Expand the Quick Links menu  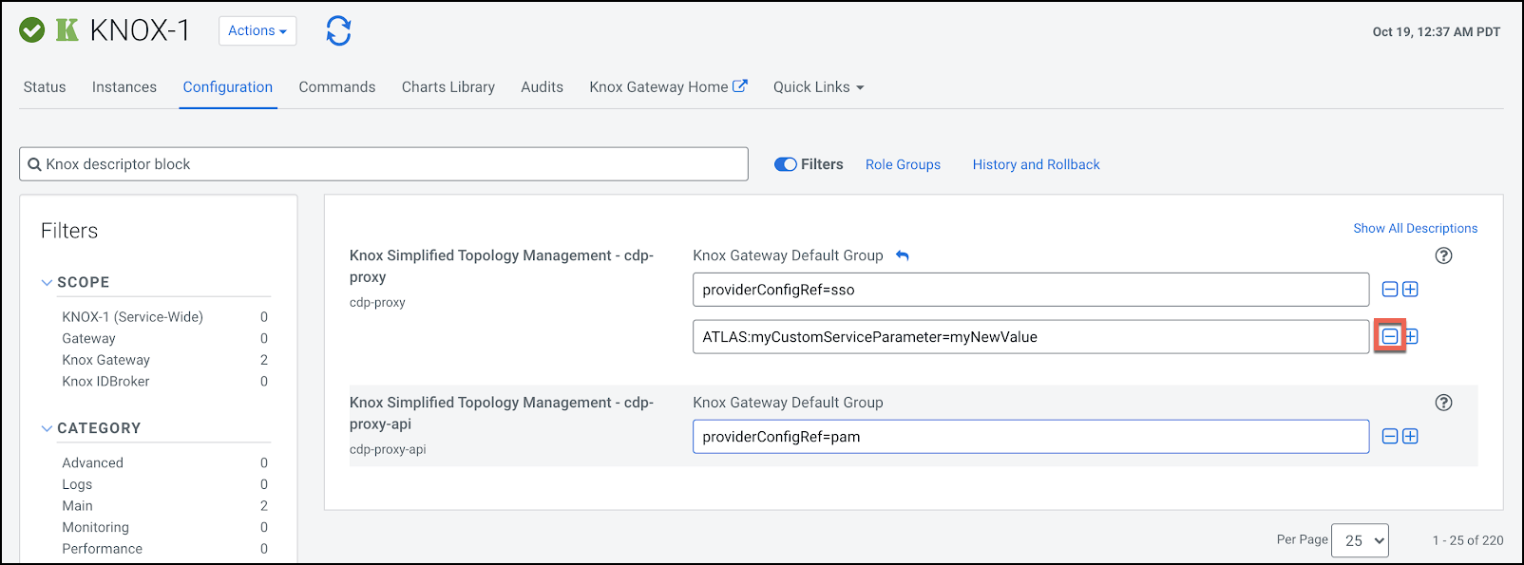click(818, 87)
